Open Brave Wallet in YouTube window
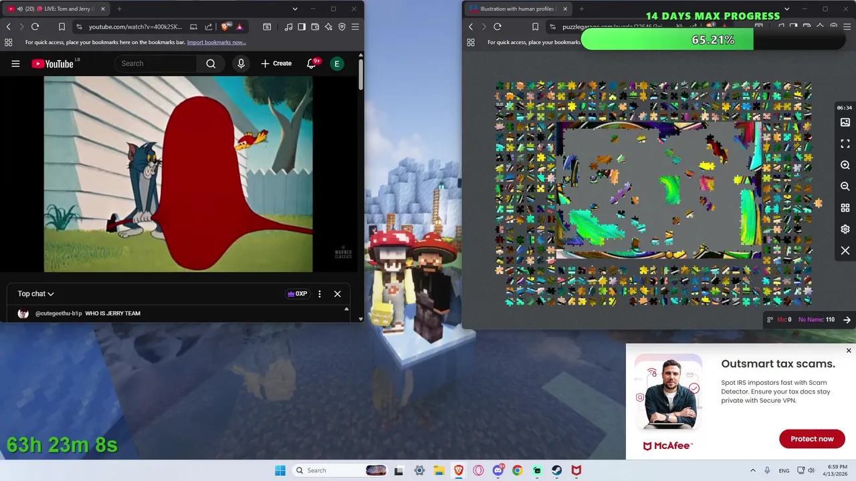 (315, 27)
